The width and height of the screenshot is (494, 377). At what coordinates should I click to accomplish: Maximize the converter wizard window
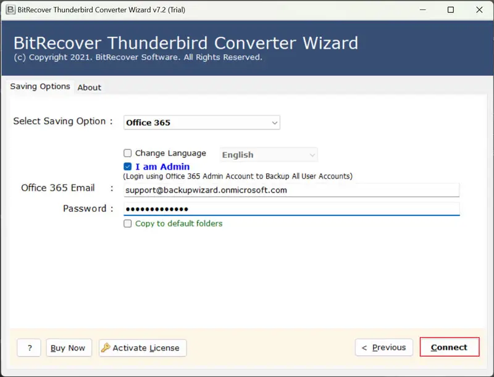tap(451, 10)
